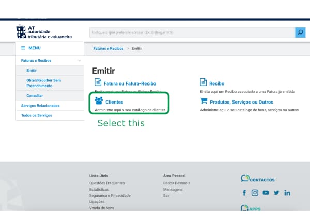Open the YouTube social icon
Screen dimensions: 310x221
click(x=266, y=193)
